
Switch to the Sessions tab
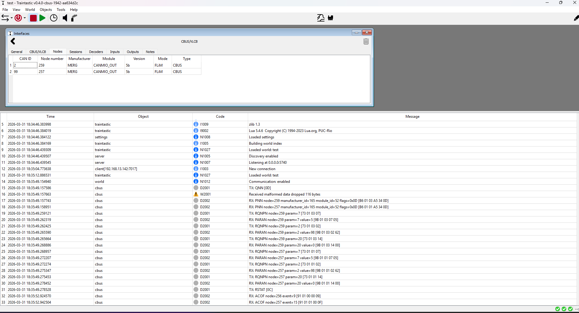tap(76, 52)
